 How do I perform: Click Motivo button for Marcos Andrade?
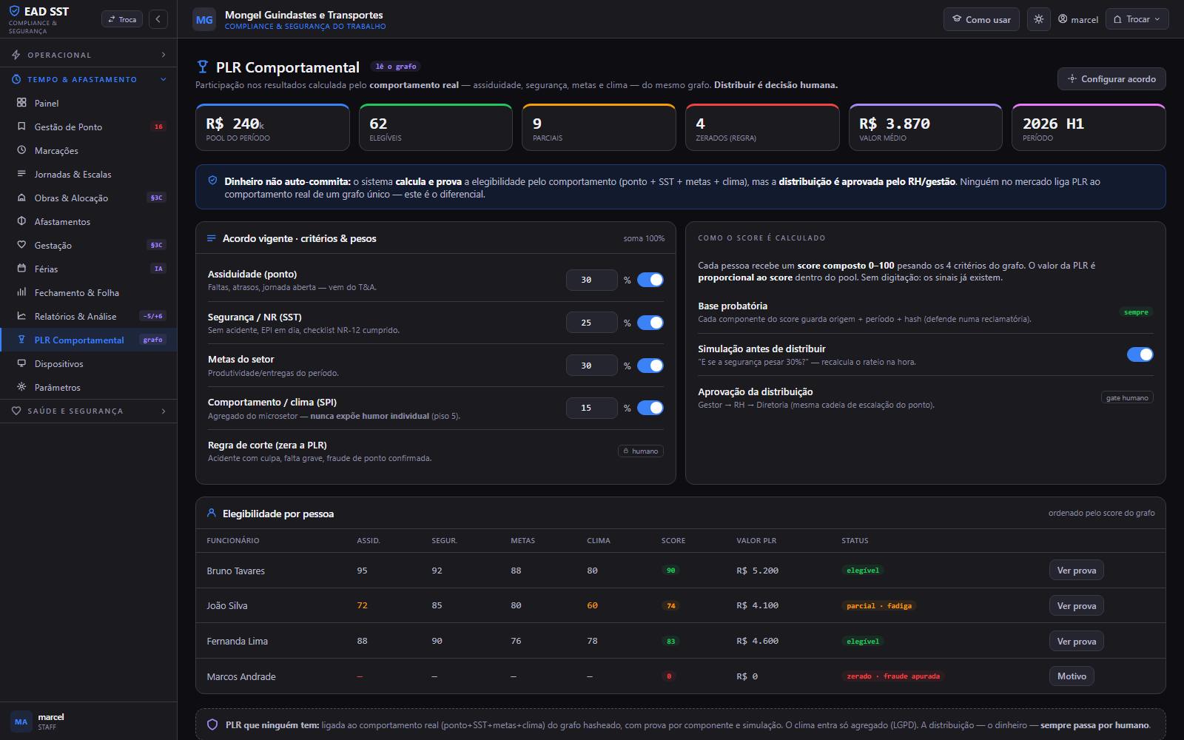point(1072,676)
